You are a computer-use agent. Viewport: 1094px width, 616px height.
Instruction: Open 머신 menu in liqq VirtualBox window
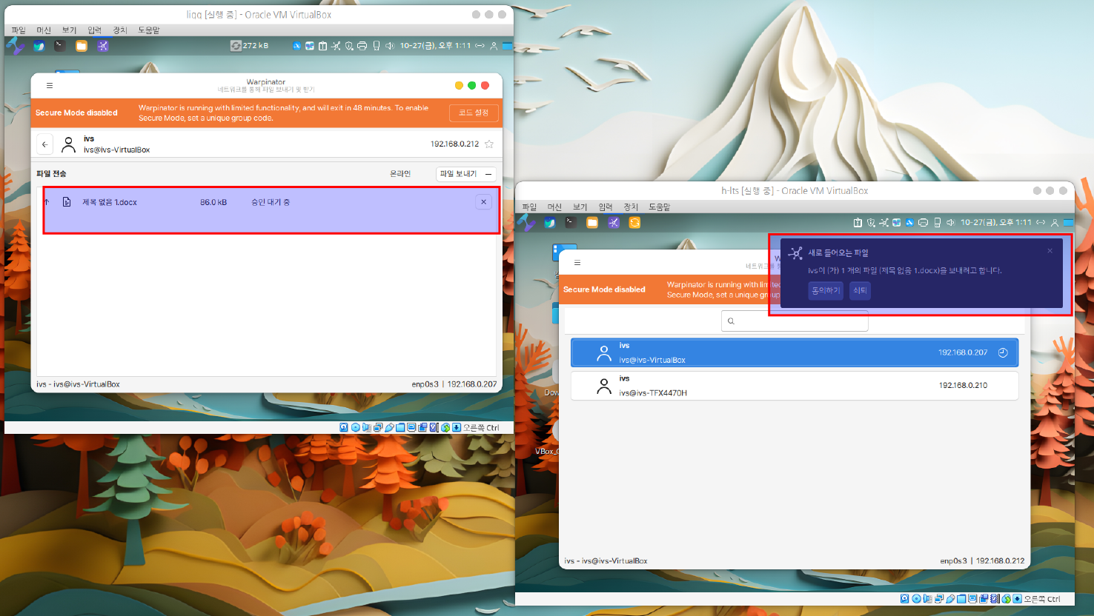tap(44, 30)
